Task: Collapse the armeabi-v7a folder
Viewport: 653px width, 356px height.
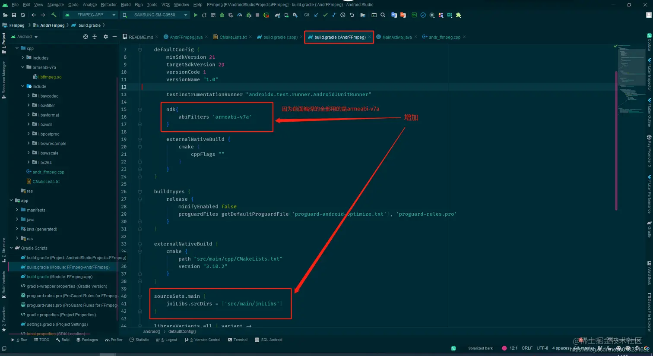Action: point(23,67)
